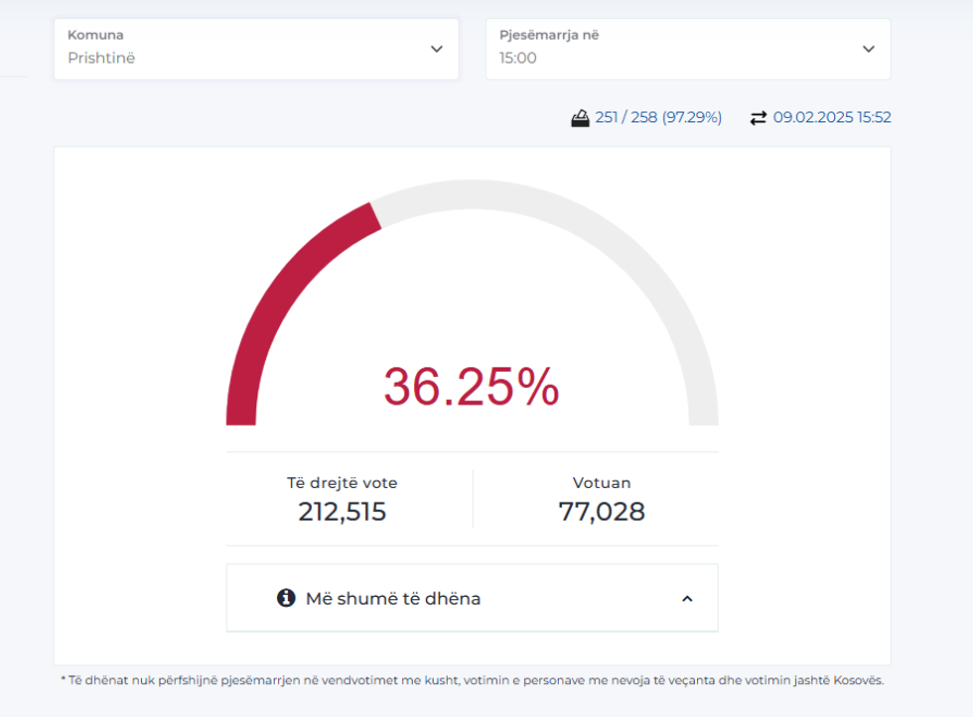Expand the Më shumë të dhëna section
Screen dimensions: 973x717
click(x=393, y=598)
